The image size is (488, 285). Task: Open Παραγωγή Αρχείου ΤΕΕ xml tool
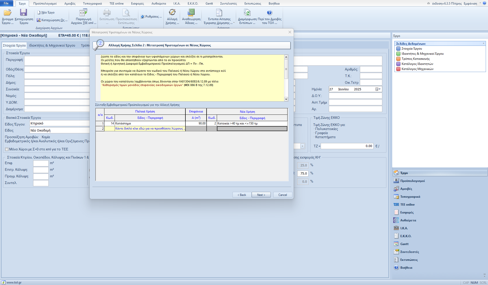pyautogui.click(x=83, y=13)
